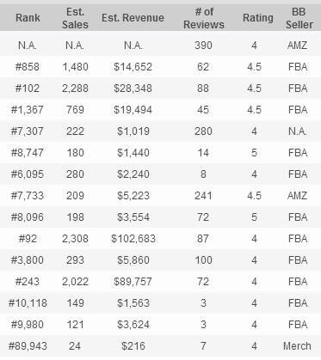
Task: Click the 2,308 estimated sales value
Action: point(75,239)
